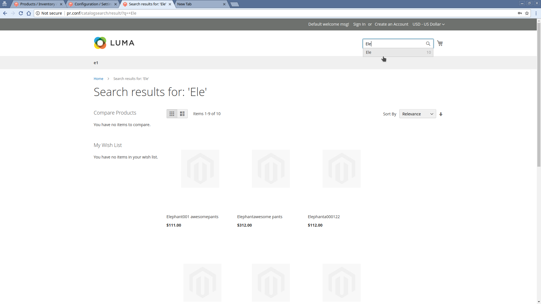Screen dimensions: 541x304
Task: Close the Configuration / Settings tab
Action: click(116, 4)
